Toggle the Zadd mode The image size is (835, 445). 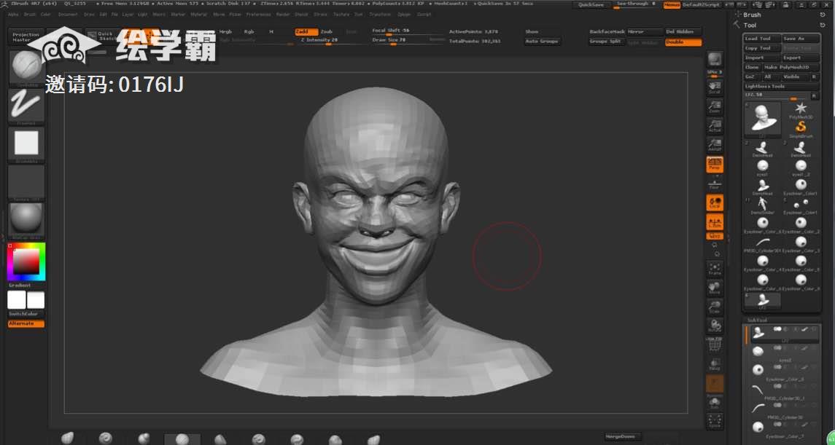(306, 32)
